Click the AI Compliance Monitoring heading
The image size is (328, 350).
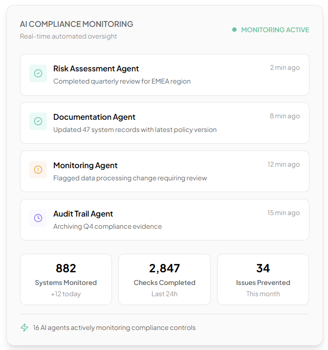coord(76,24)
